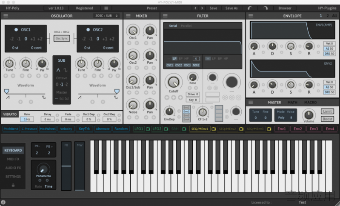This screenshot has height=206, width=340.
Task: Enable the Boost button
Action: click(x=327, y=119)
